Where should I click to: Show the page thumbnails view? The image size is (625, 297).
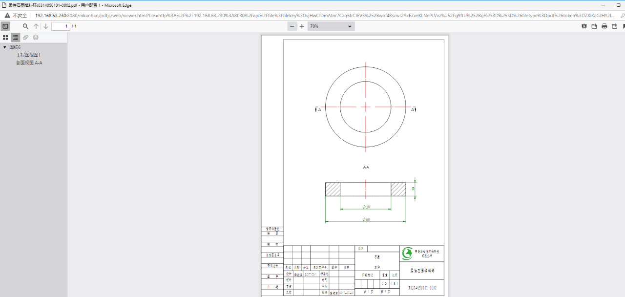click(x=5, y=38)
